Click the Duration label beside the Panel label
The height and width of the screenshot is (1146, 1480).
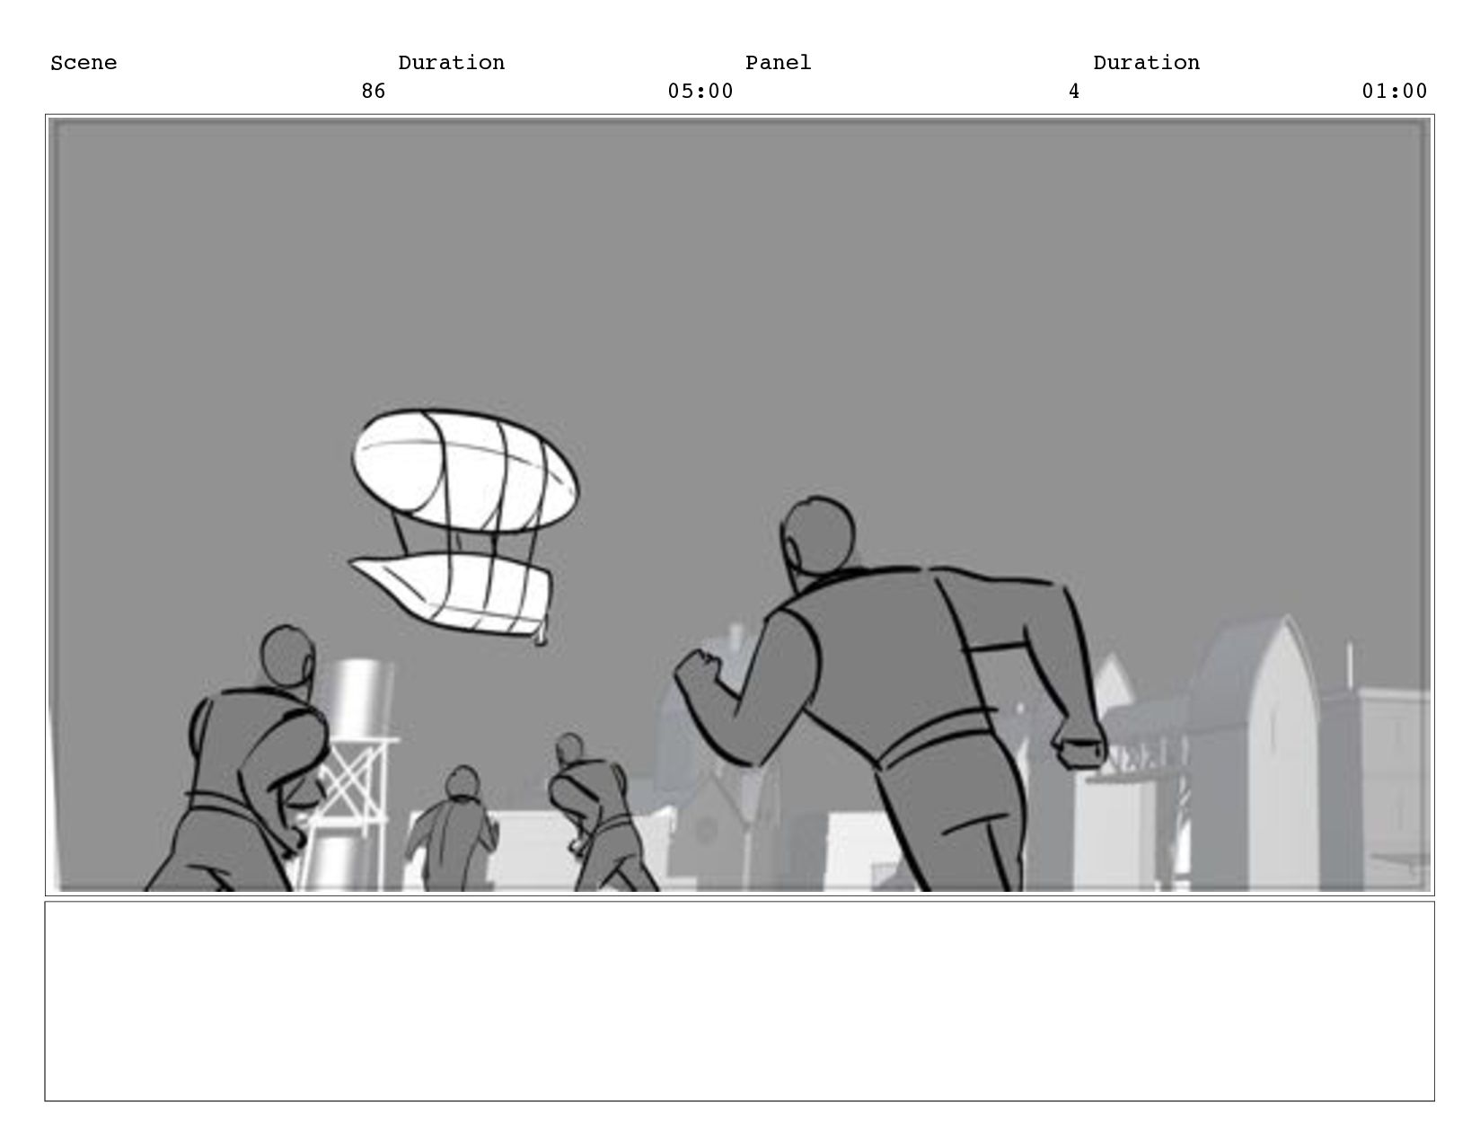pyautogui.click(x=1147, y=63)
